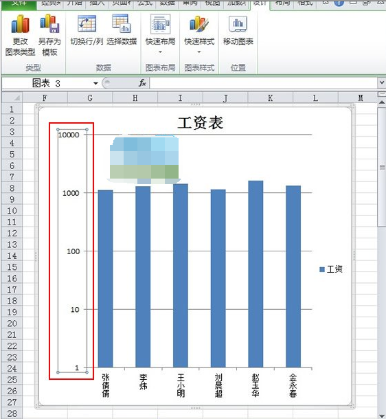
Task: Select column header F
Action: (x=45, y=98)
